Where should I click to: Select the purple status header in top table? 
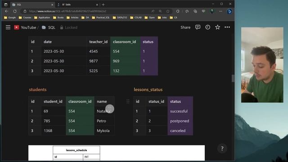pos(149,42)
